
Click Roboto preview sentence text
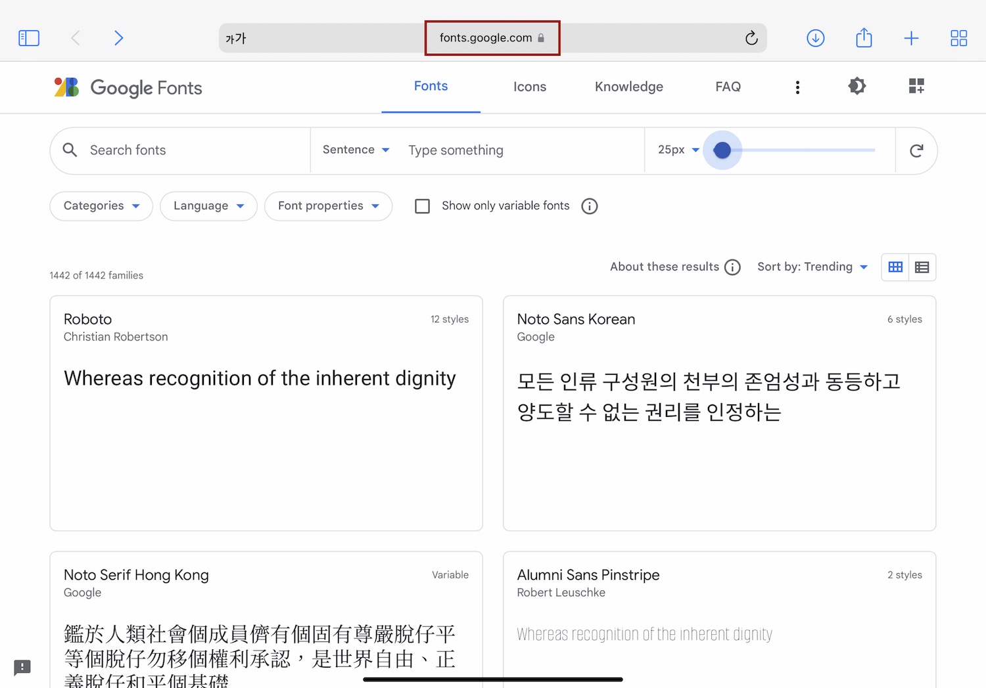point(260,379)
